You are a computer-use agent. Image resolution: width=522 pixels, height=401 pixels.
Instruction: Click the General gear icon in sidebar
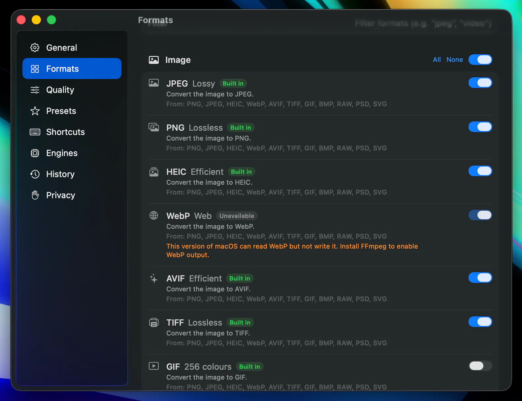[35, 48]
